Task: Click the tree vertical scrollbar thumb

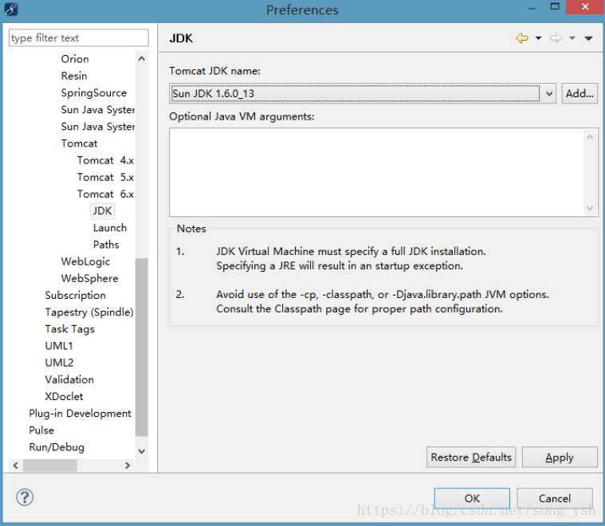Action: 142,347
